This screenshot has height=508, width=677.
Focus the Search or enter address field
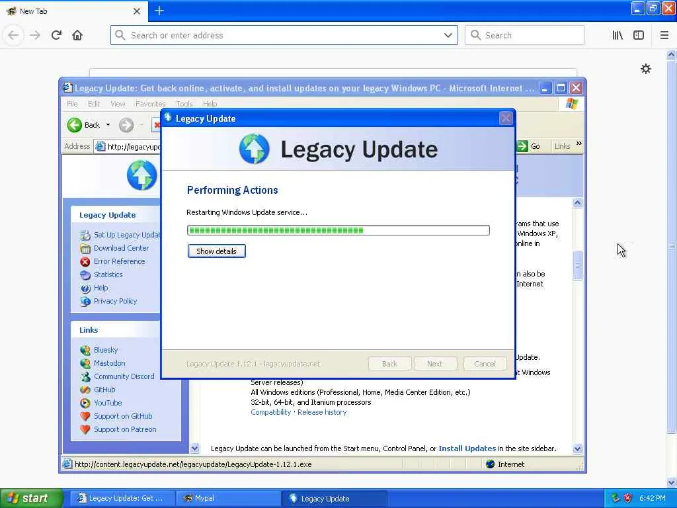[284, 35]
